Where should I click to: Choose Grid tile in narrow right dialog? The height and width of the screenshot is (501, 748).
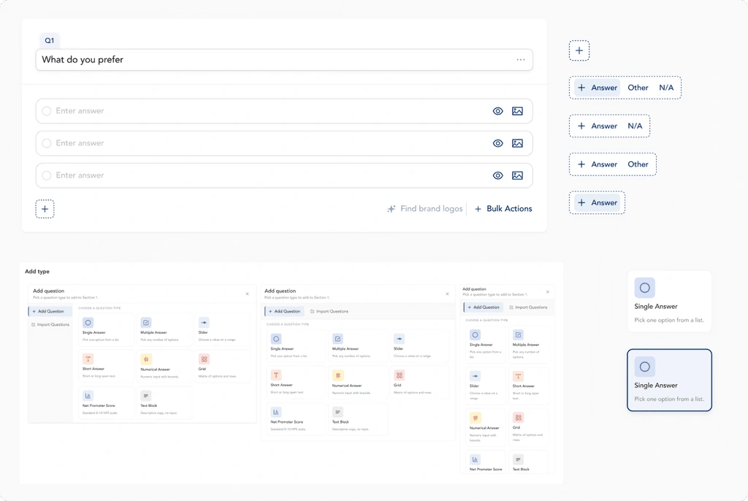(528, 427)
